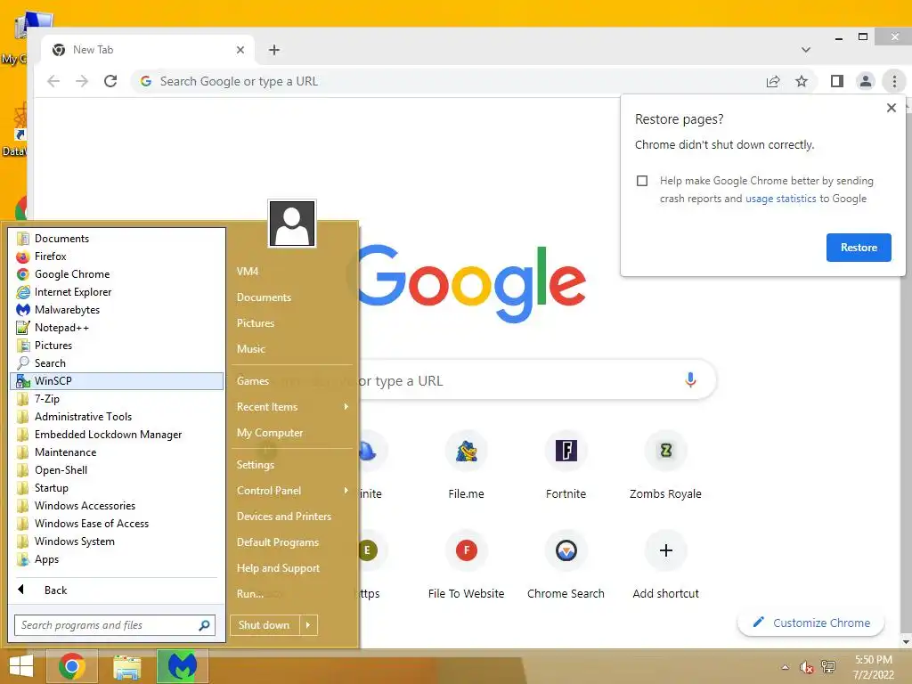Reload the page in Chrome

[x=110, y=81]
